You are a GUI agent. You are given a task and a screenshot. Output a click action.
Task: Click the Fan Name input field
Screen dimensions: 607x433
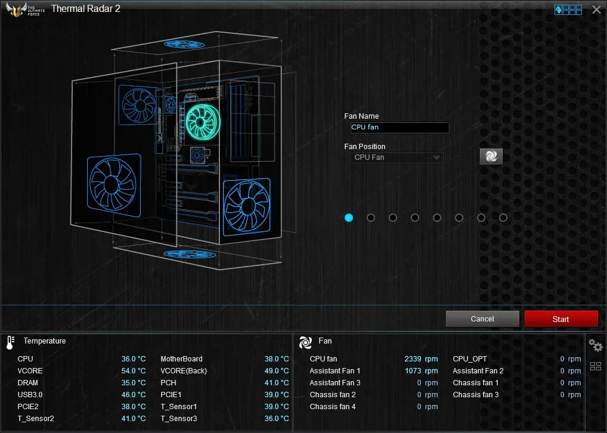(400, 128)
